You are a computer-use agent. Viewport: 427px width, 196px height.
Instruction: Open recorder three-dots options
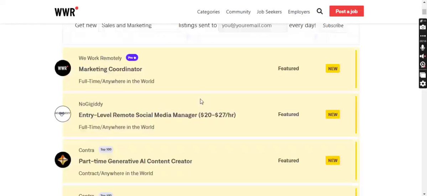click(423, 36)
